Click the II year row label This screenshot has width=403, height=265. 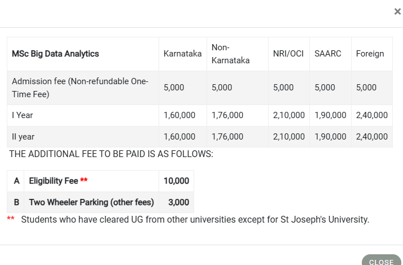[23, 137]
